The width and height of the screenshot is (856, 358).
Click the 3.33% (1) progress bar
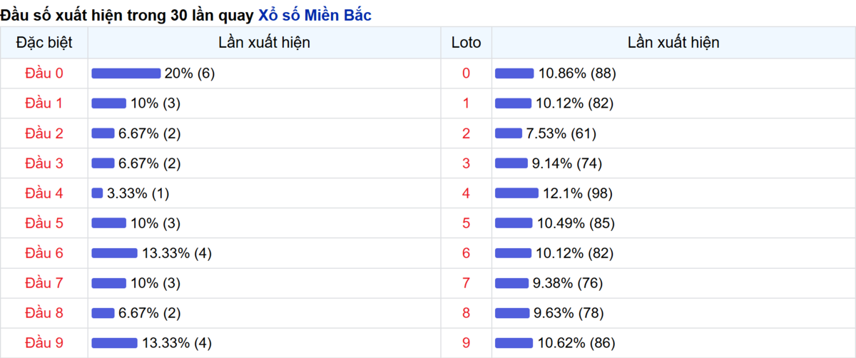click(97, 193)
